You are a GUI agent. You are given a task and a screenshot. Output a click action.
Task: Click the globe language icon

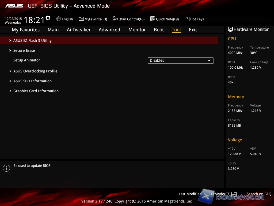(x=59, y=19)
